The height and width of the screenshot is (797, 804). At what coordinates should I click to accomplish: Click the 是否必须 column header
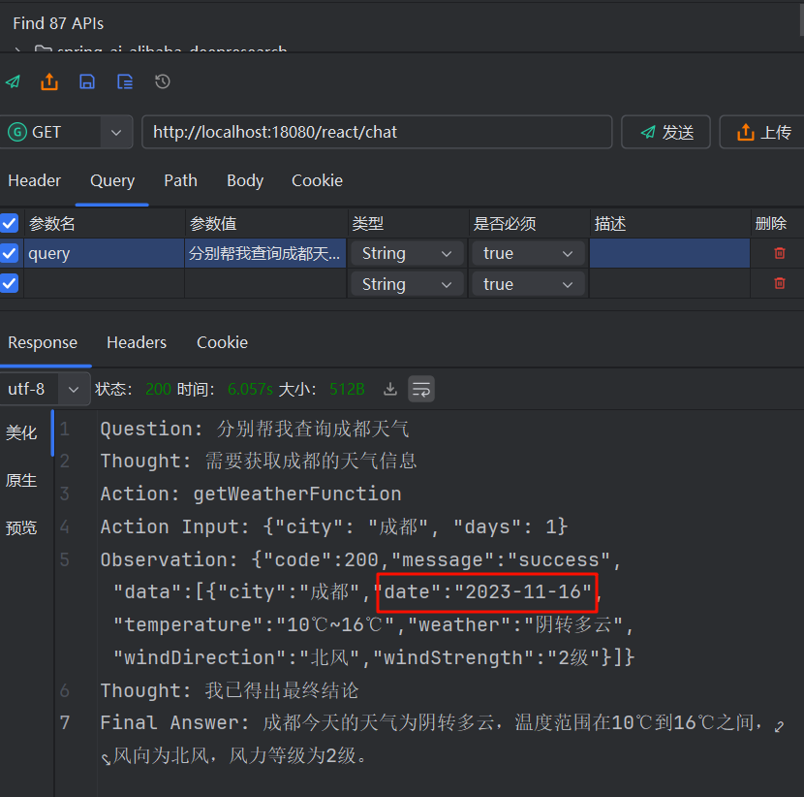(505, 223)
